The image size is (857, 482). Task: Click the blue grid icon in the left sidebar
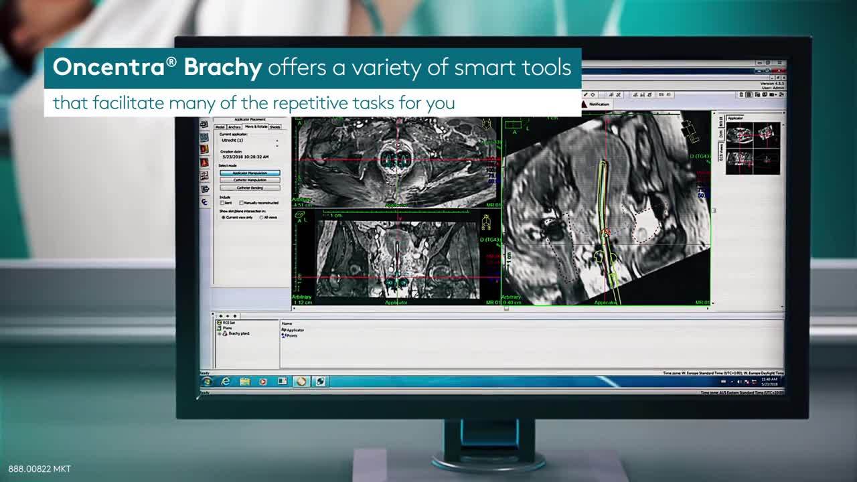pyautogui.click(x=204, y=137)
